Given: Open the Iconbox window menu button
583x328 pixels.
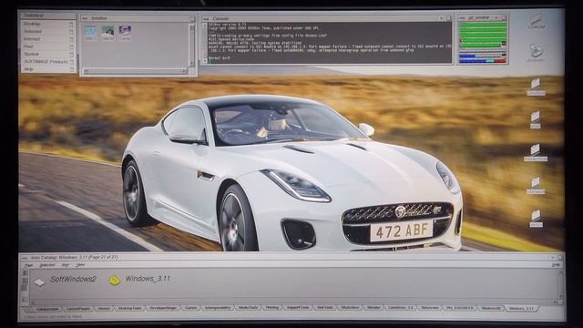Looking at the screenshot, I should [85, 18].
